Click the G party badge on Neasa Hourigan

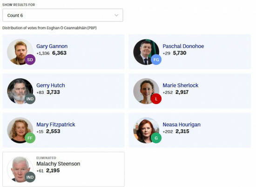click(x=156, y=138)
